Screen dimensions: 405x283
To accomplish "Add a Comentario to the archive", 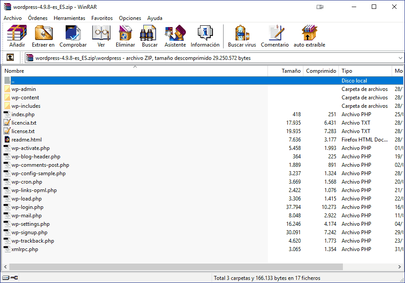I will point(275,36).
